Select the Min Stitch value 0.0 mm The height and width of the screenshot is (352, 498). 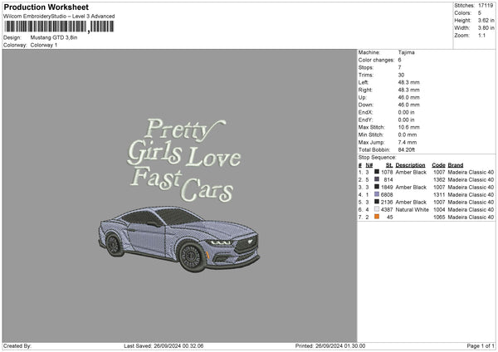(x=408, y=134)
